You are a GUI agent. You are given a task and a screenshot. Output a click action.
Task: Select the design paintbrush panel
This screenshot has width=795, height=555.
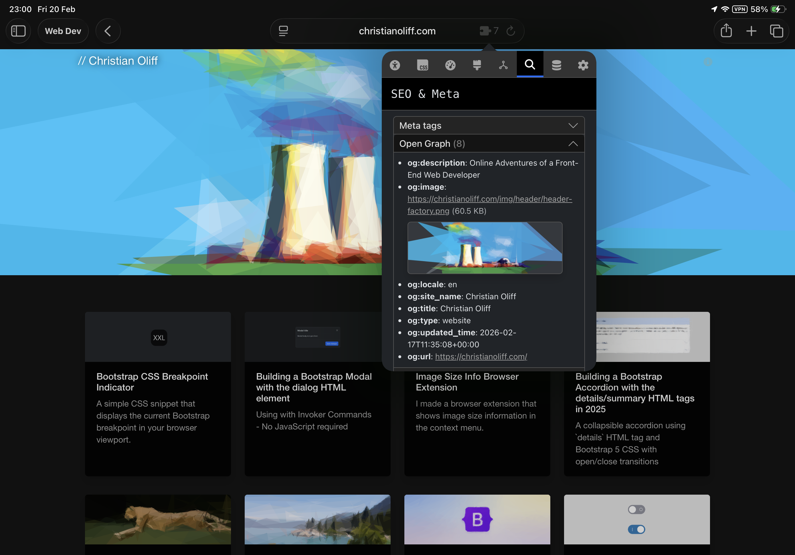(x=477, y=65)
